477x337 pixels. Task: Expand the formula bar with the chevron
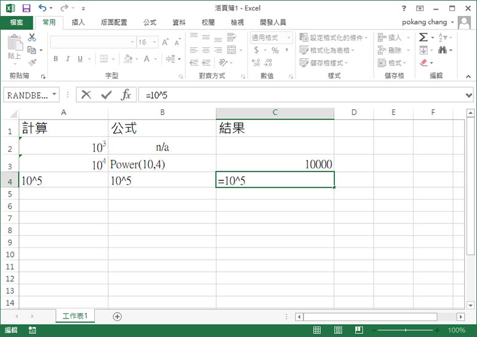coord(469,95)
